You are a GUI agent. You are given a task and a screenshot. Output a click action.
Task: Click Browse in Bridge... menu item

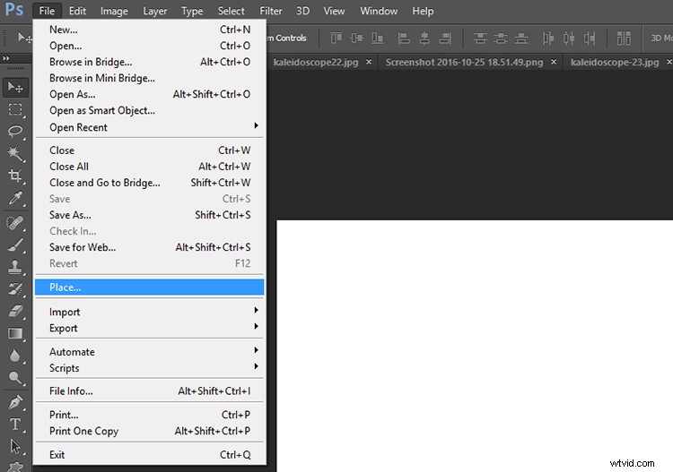(91, 62)
